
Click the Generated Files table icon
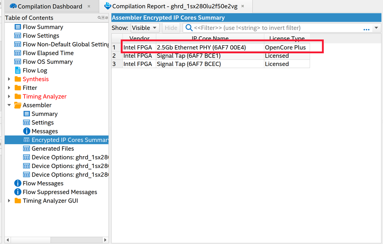tap(26, 148)
